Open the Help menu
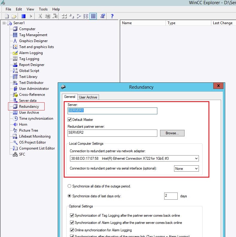This screenshot has height=237, width=236. point(56,9)
